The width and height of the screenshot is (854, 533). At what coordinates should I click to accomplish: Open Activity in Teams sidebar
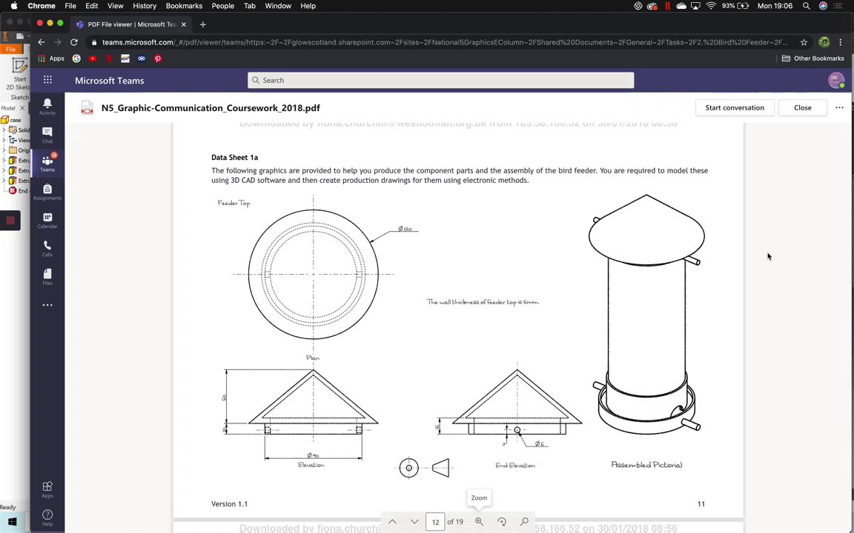point(47,107)
